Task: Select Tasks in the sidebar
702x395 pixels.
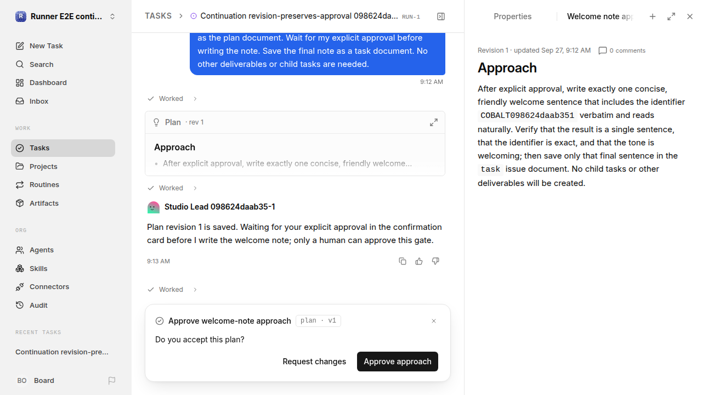Action: pyautogui.click(x=63, y=148)
